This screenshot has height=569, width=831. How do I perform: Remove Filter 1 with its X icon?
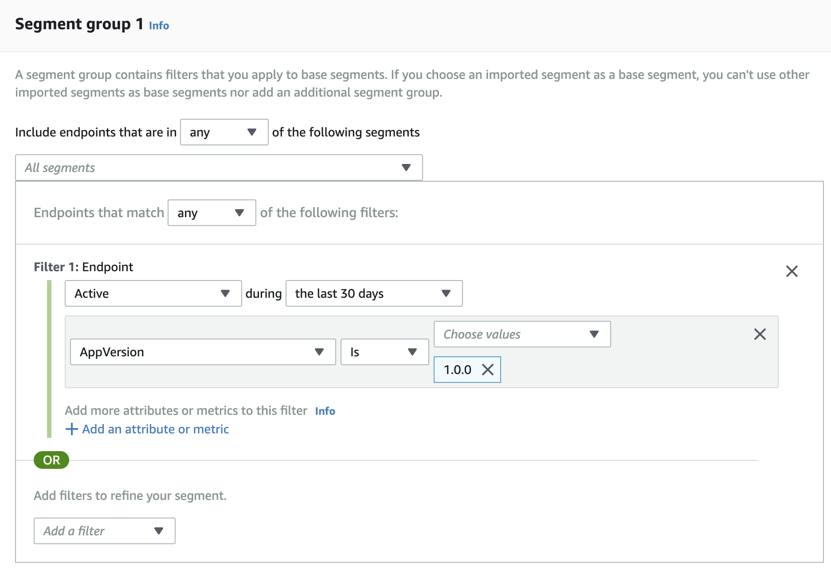(792, 271)
